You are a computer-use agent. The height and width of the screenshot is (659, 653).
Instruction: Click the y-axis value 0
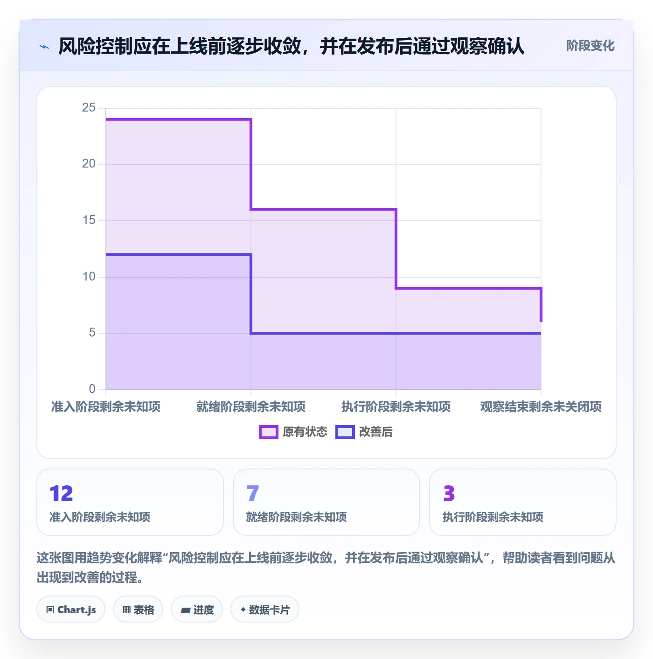pos(92,389)
